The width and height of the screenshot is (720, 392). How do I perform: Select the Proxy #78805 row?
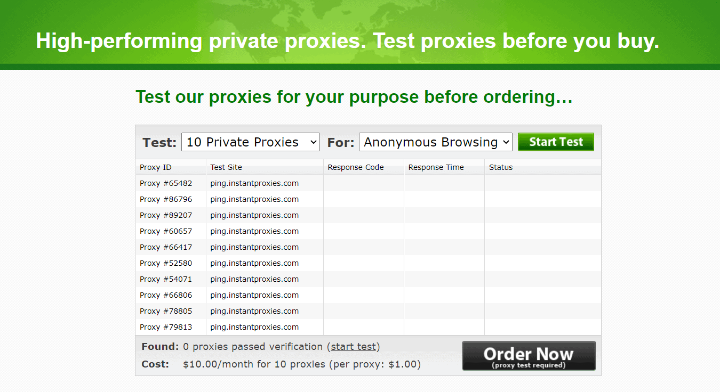pos(166,311)
